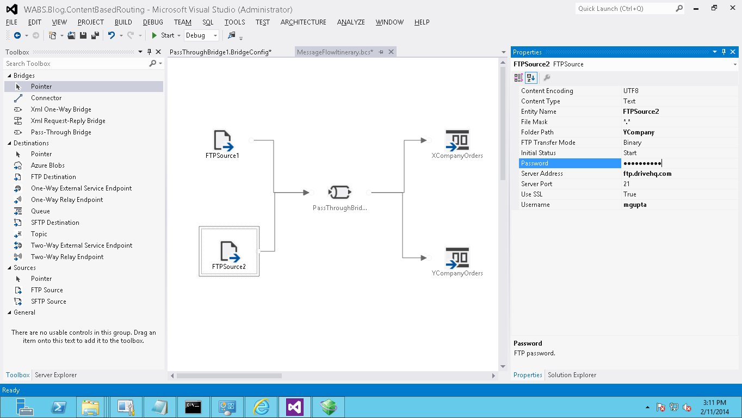Open the FTPSource2 object selector dropdown
This screenshot has width=742, height=418.
(x=735, y=64)
